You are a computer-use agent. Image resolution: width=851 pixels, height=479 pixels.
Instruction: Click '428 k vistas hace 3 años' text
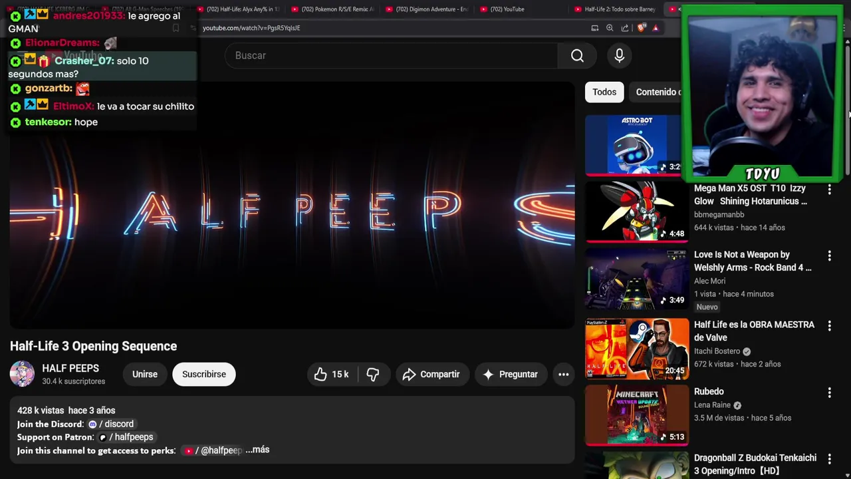tap(66, 410)
